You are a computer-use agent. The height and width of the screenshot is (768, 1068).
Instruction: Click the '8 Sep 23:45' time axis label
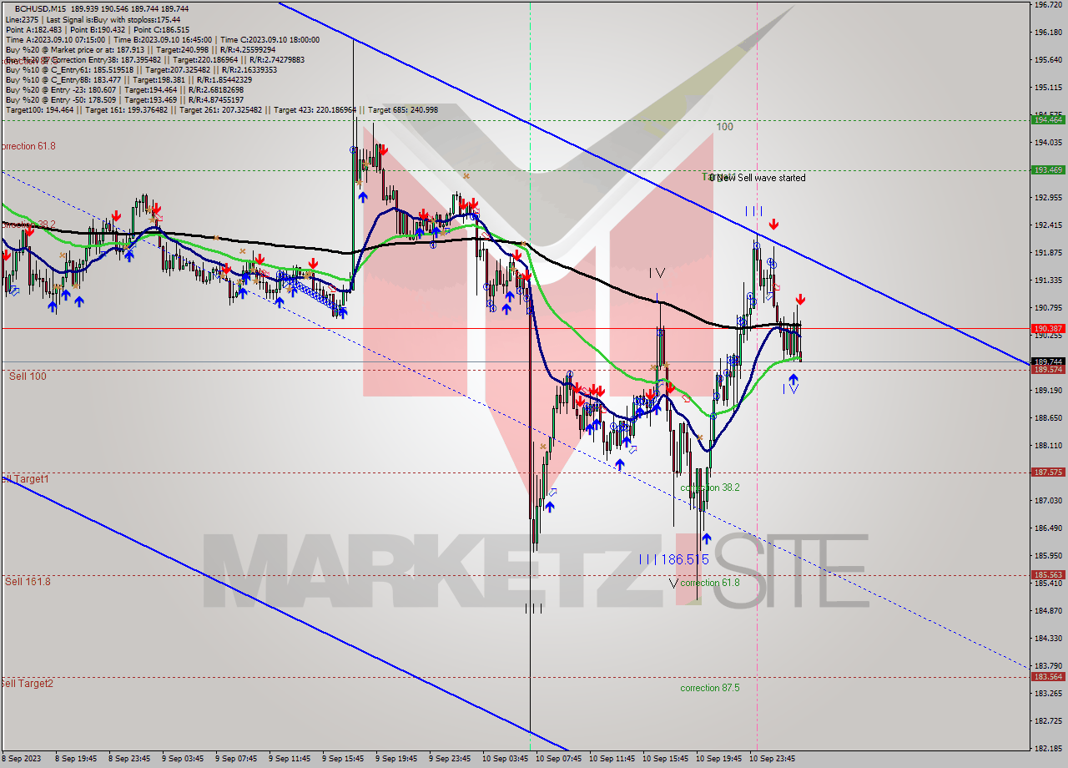click(x=130, y=760)
